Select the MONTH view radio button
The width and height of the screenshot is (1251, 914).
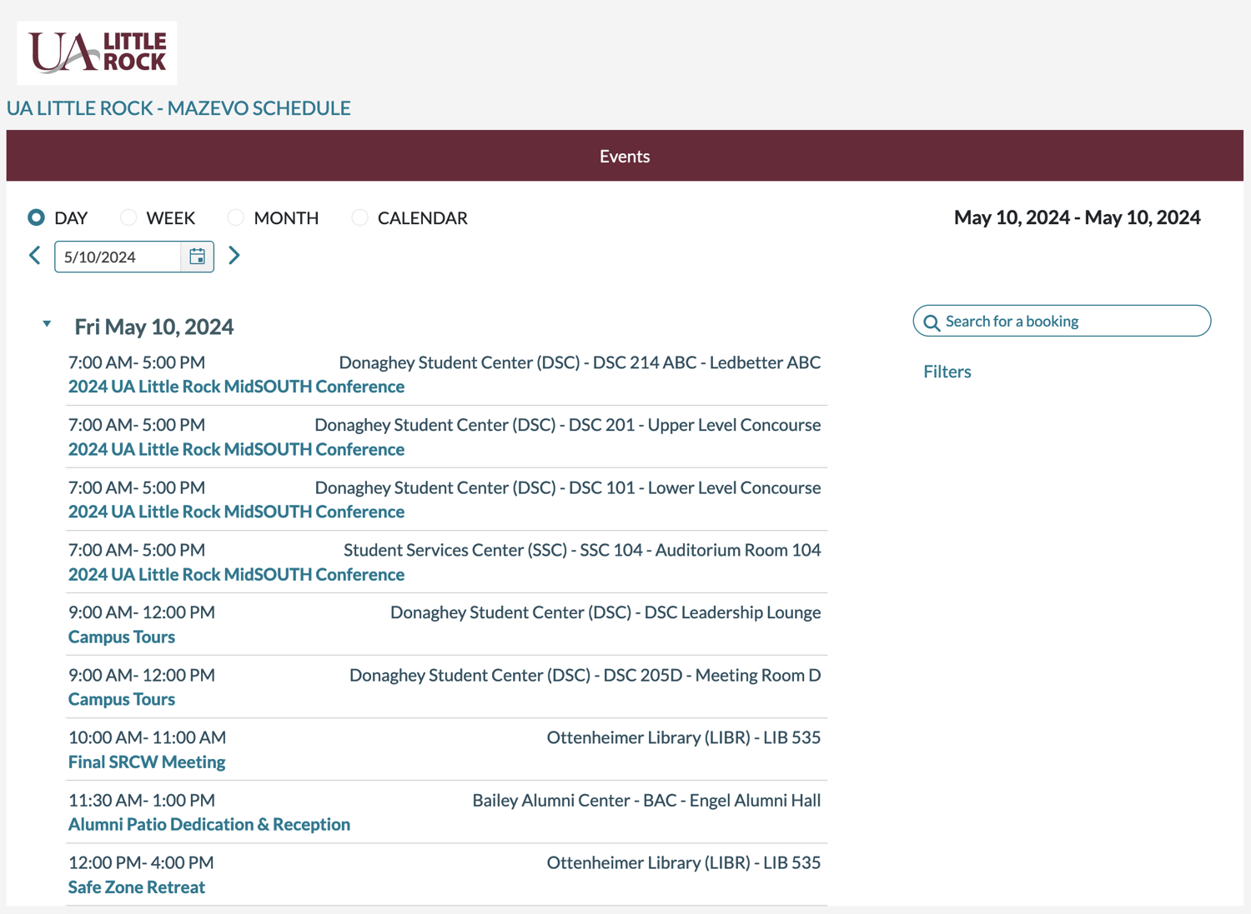234,217
